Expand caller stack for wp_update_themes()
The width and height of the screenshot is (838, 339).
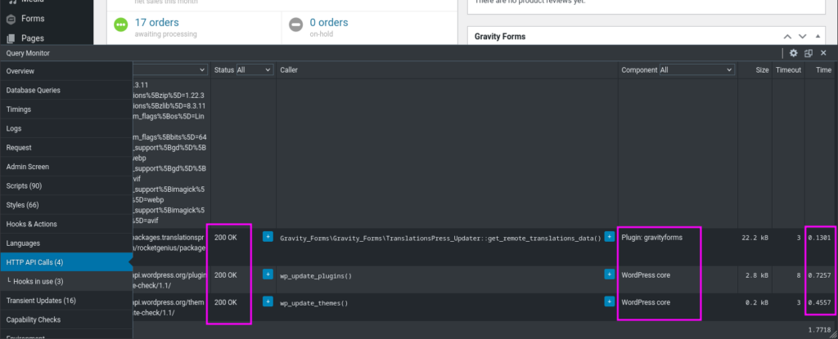(x=609, y=301)
